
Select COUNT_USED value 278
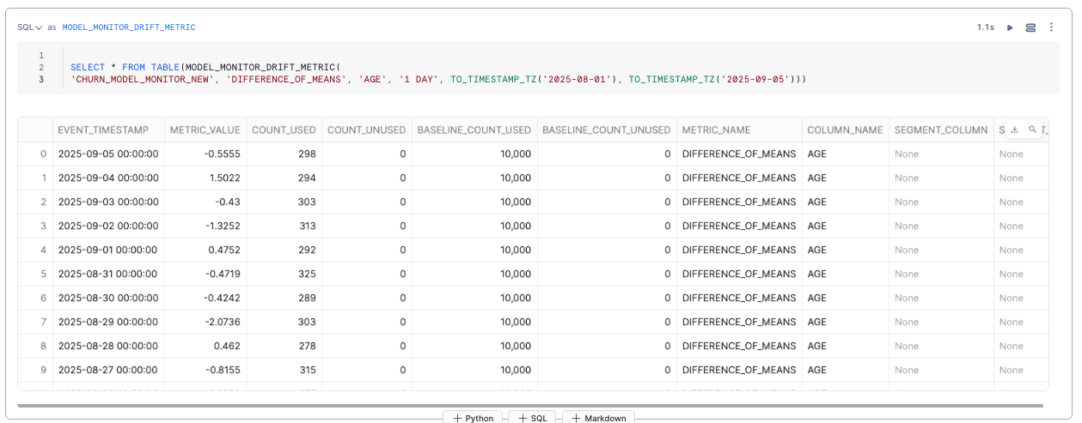tap(284, 346)
